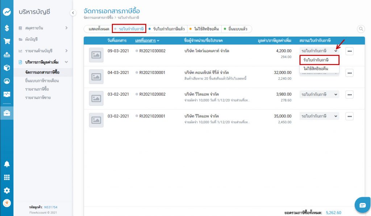
Task: Open the settings gear icon
Action: [7, 191]
